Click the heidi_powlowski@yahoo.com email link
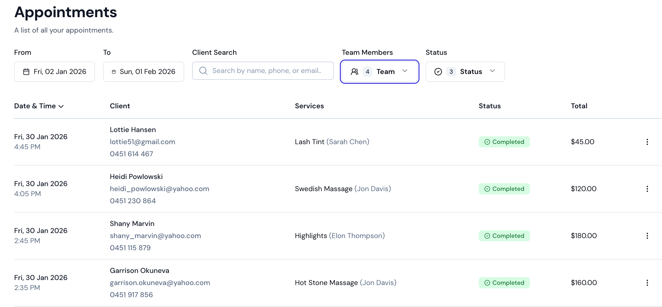The width and height of the screenshot is (662, 307). pyautogui.click(x=159, y=189)
